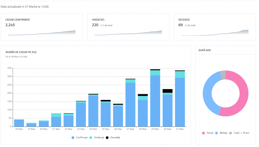259x147 pixels.
Task: Click the 18 Mar bar
Action: pyautogui.click(x=19, y=123)
